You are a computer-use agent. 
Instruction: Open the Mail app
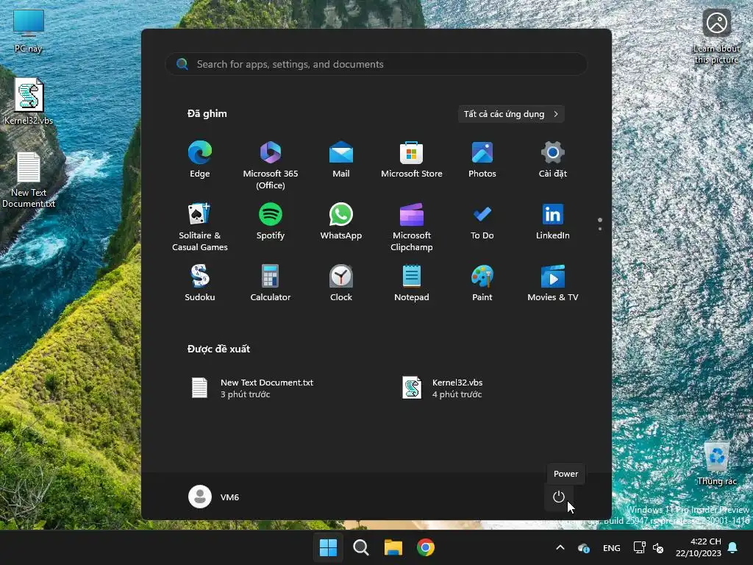tap(341, 160)
